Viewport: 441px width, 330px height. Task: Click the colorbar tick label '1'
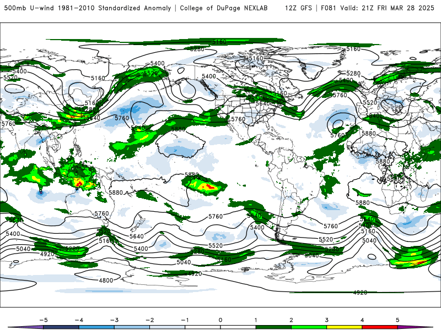[256, 320]
